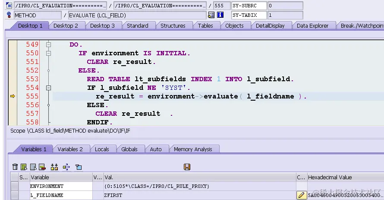
Task: Open the DetailDisplay tab
Action: pos(270,26)
